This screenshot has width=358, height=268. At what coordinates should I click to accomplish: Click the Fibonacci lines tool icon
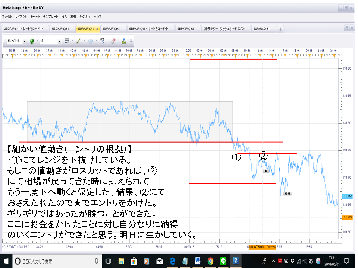click(67, 41)
